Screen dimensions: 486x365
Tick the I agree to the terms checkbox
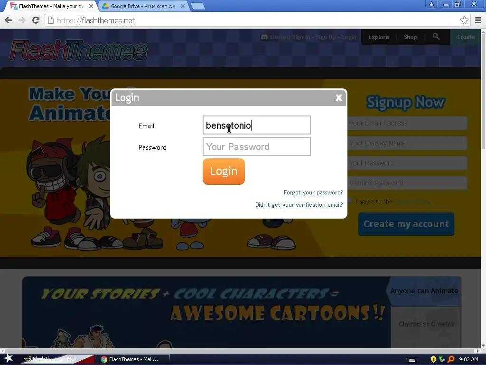pyautogui.click(x=350, y=201)
